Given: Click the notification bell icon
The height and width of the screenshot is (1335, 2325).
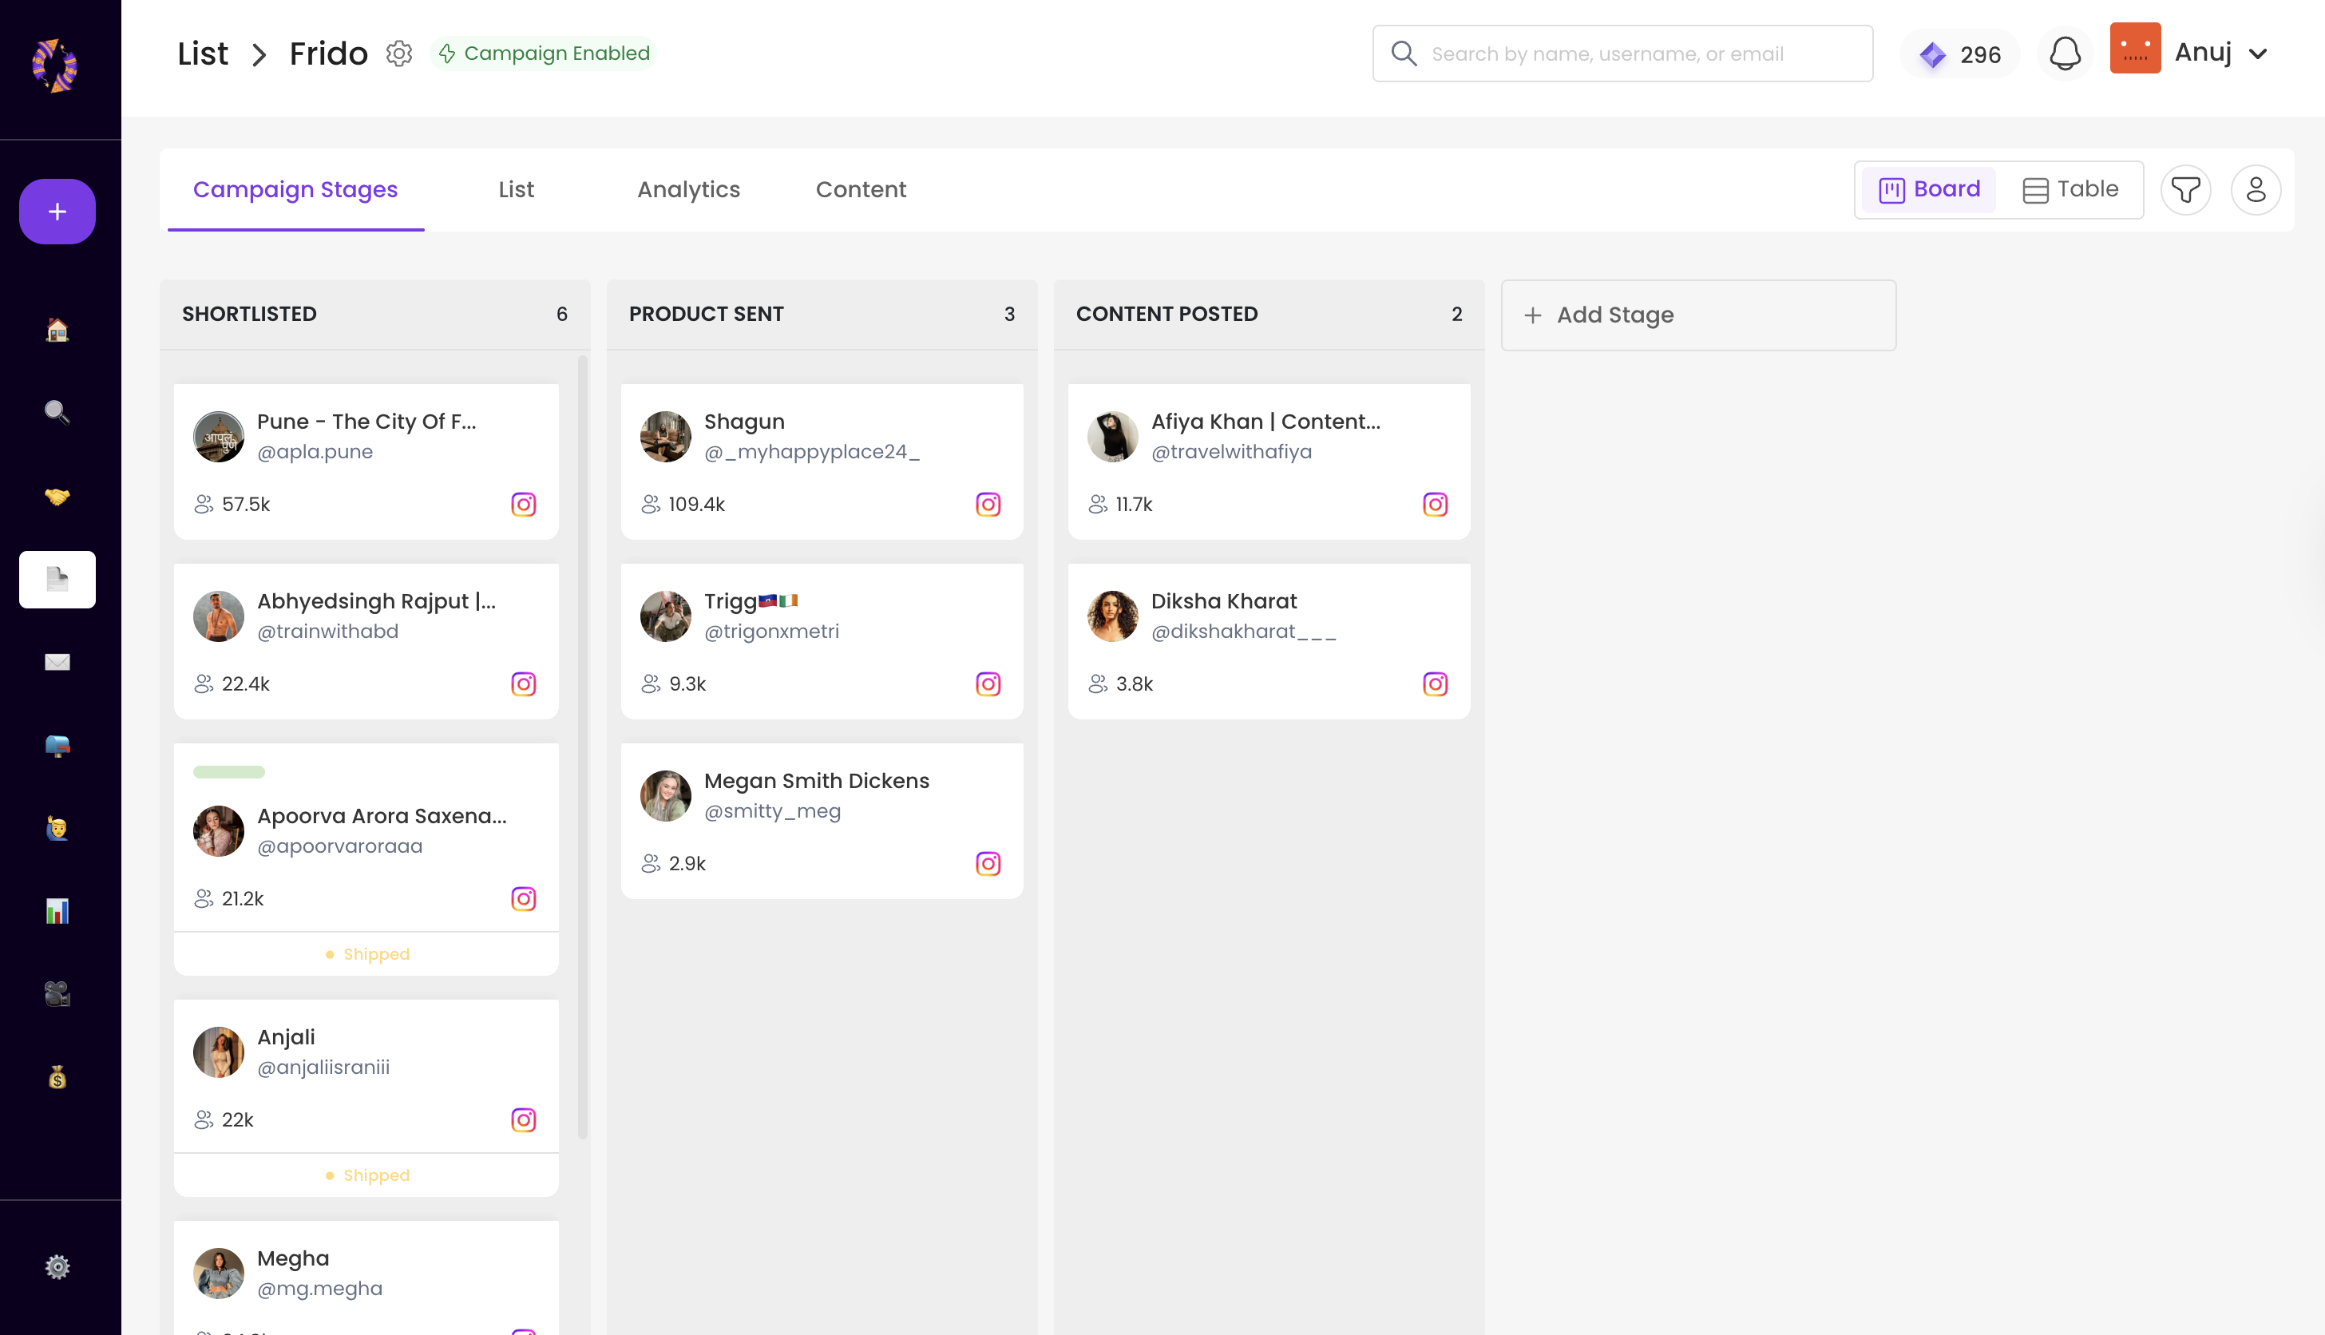Looking at the screenshot, I should pyautogui.click(x=2065, y=53).
